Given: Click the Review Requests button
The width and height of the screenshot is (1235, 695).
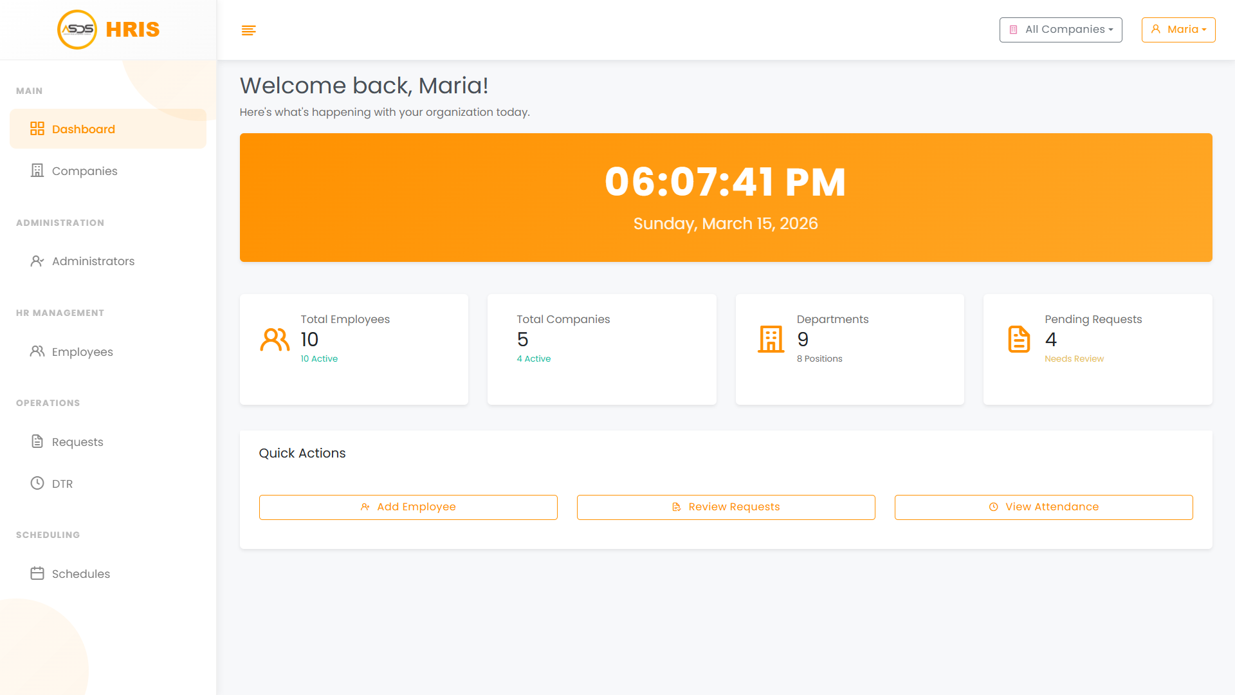Looking at the screenshot, I should [x=726, y=507].
